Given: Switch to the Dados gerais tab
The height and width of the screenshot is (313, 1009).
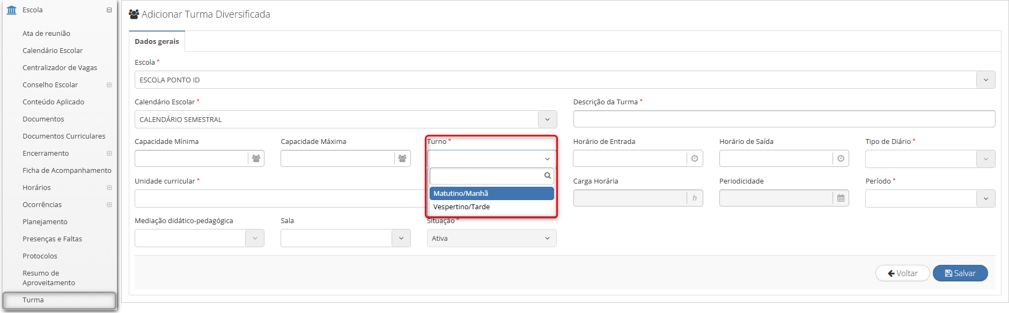Looking at the screenshot, I should click(157, 41).
